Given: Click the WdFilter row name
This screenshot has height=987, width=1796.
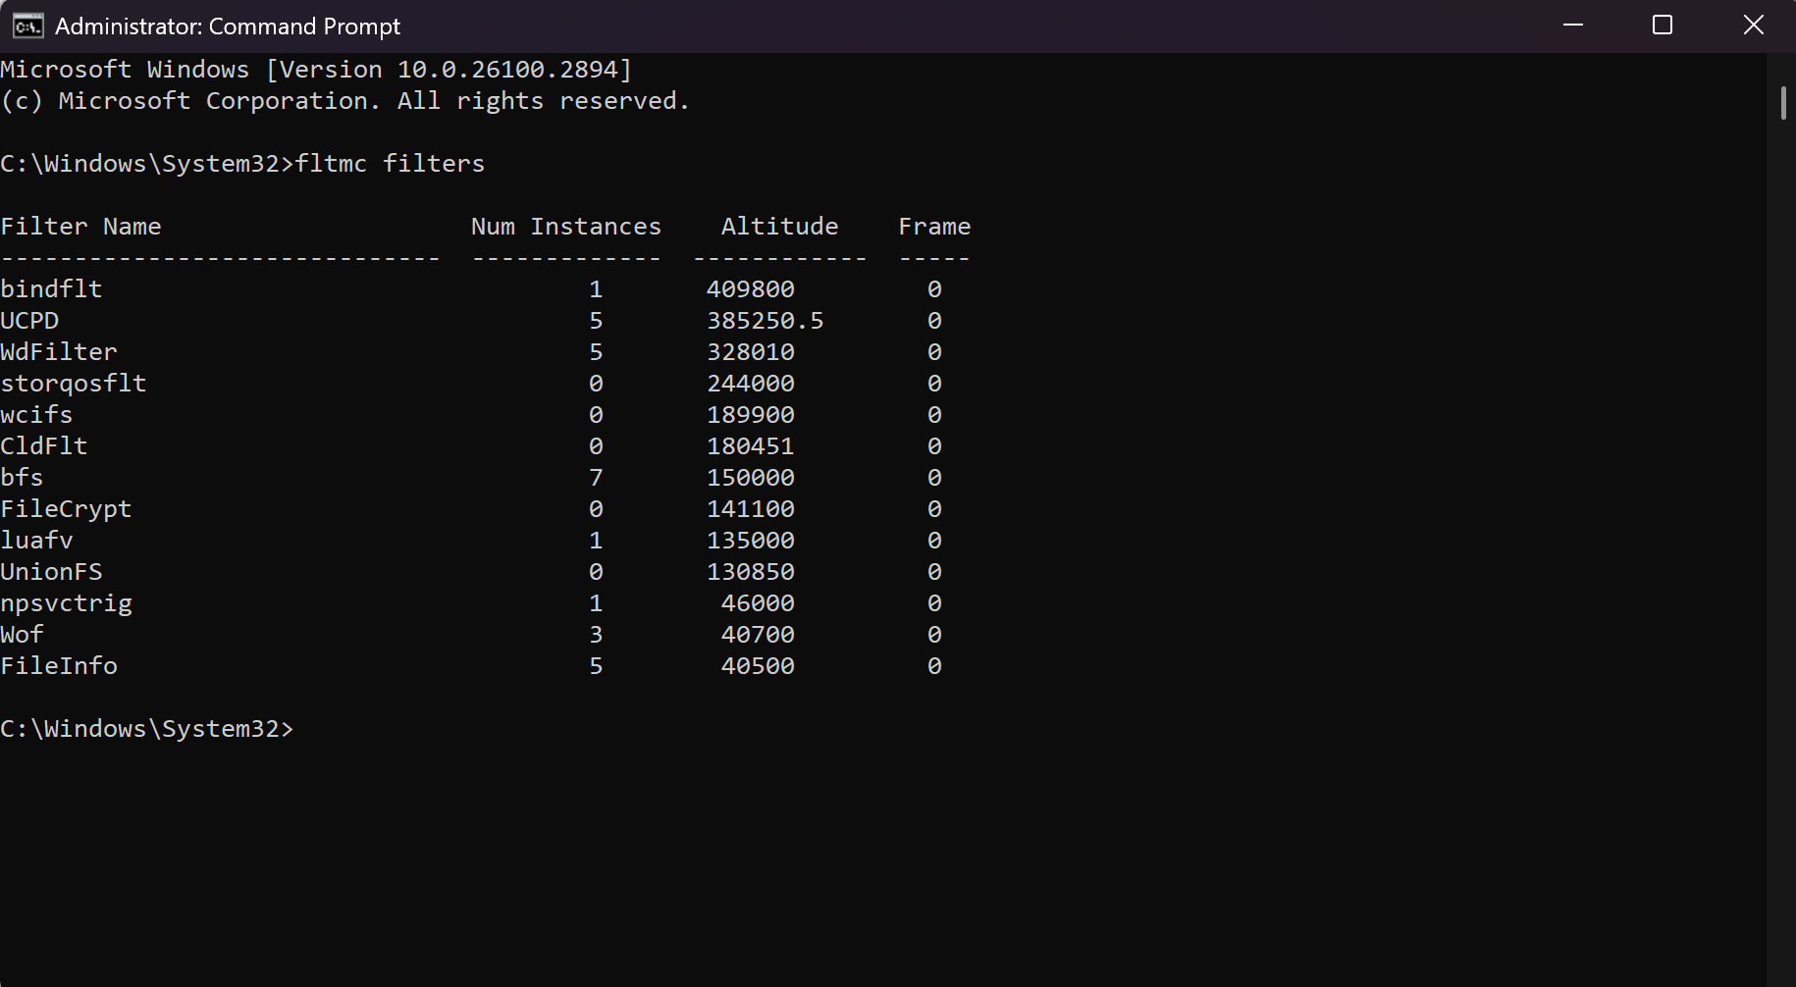Looking at the screenshot, I should pos(59,352).
